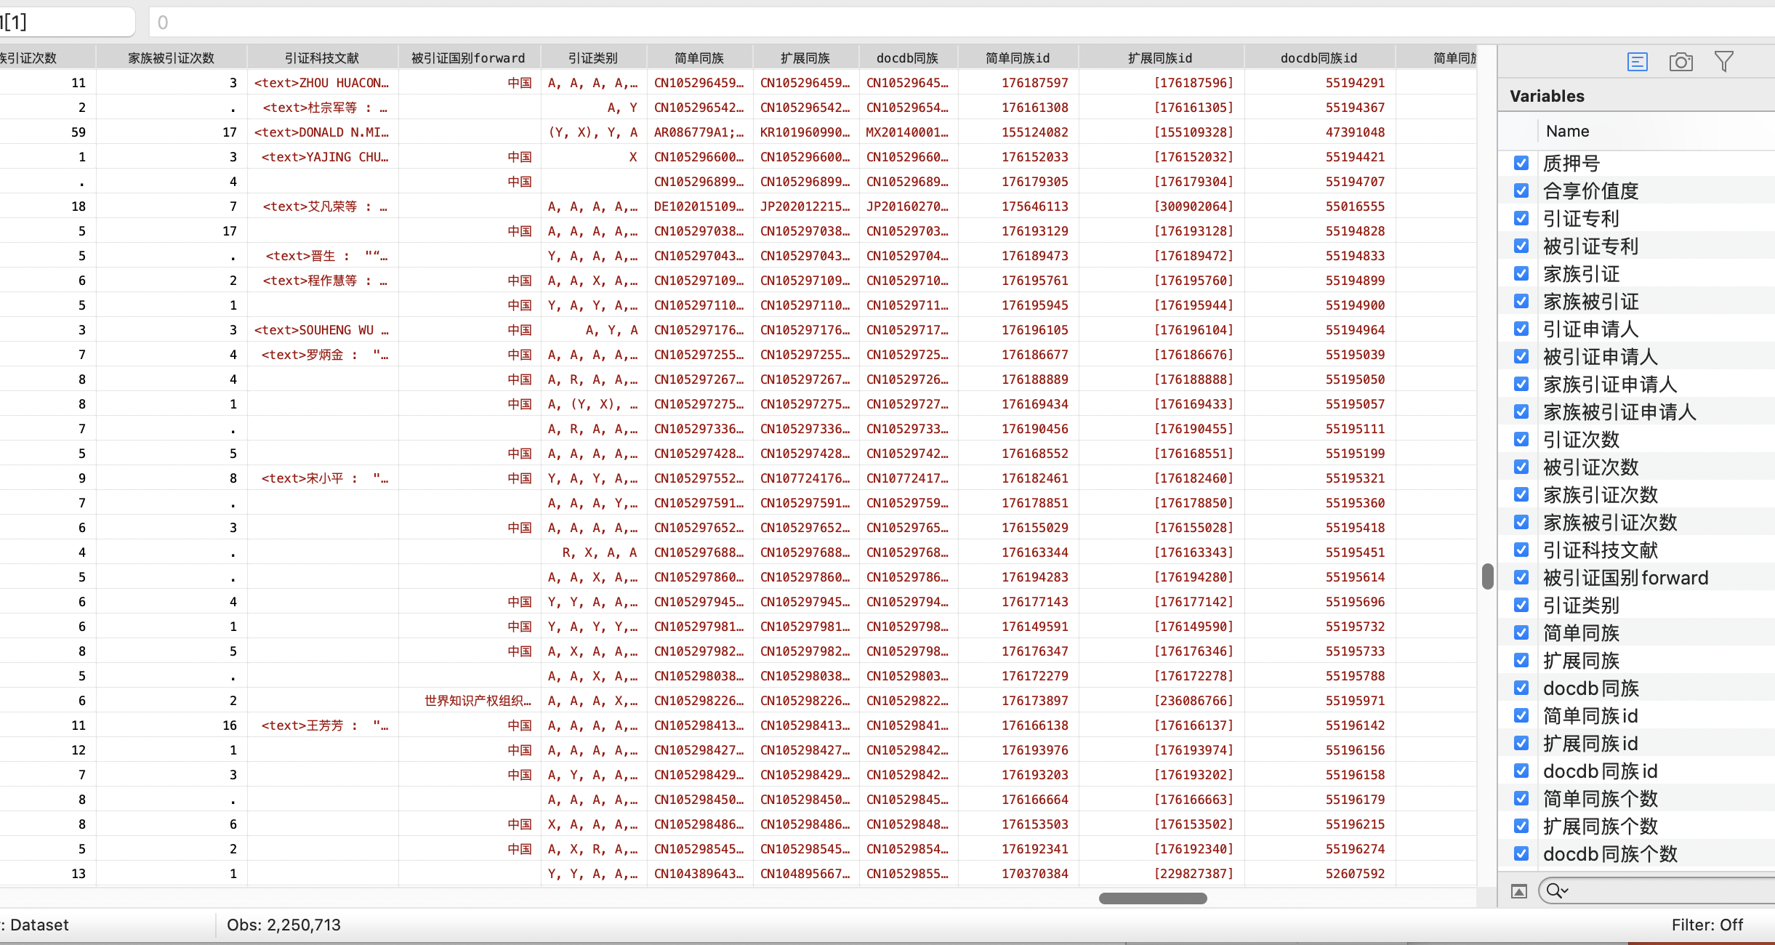Click the vertical scrollbar thumb of data grid
Viewport: 1775px width, 945px height.
click(x=1487, y=576)
